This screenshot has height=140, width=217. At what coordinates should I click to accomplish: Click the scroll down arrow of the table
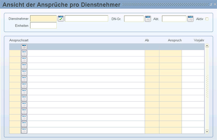coord(207,132)
